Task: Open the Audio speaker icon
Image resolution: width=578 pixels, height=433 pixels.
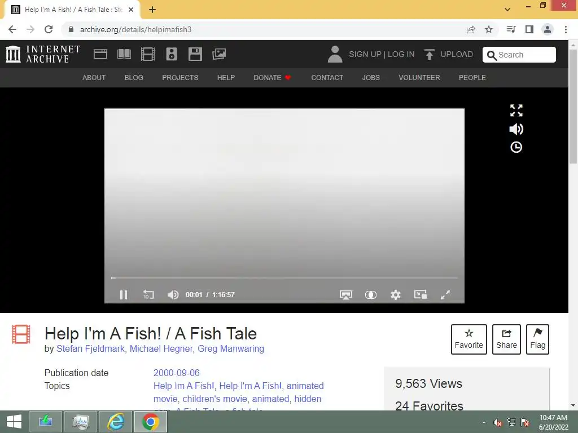Action: point(172,54)
